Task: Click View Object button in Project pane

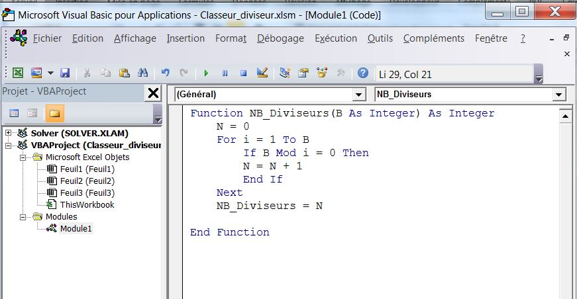Action: (x=32, y=113)
